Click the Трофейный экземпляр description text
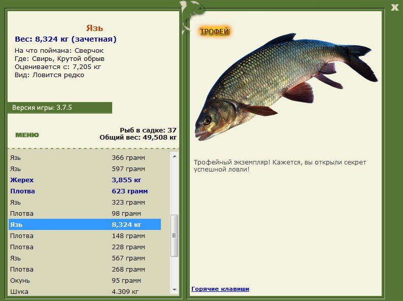The image size is (403, 301). click(x=280, y=166)
